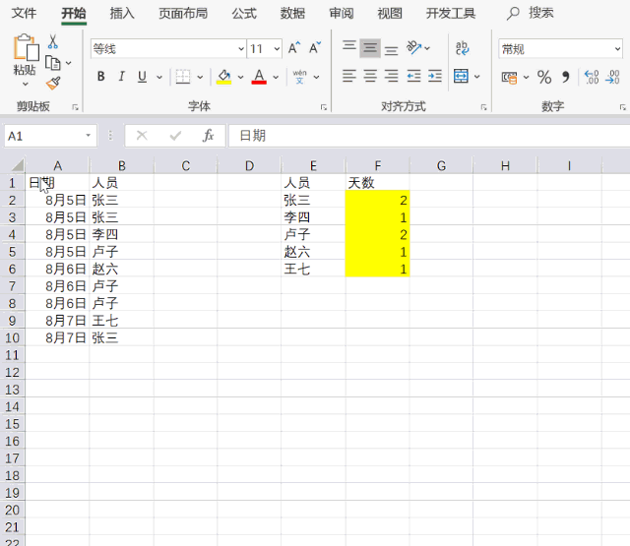Switch to the 页面布局 tab
Screen dimensions: 630x546
[x=183, y=13]
